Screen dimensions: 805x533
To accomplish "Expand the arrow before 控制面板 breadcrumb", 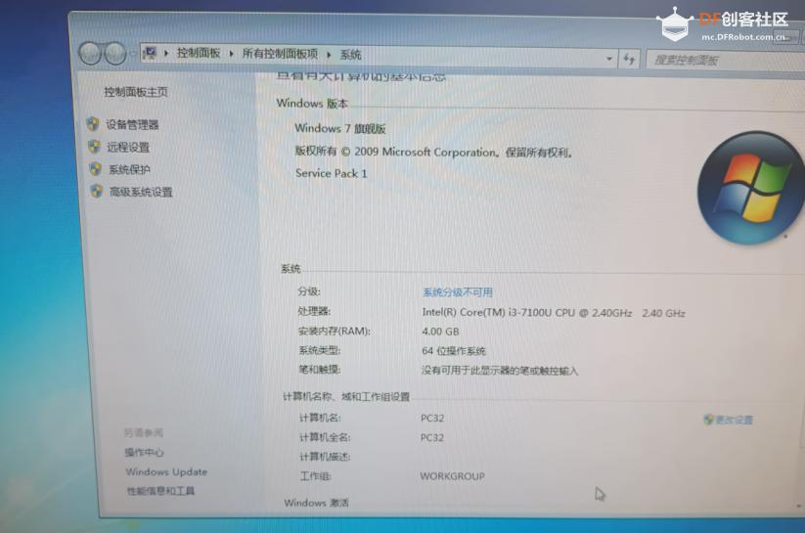I will 166,53.
